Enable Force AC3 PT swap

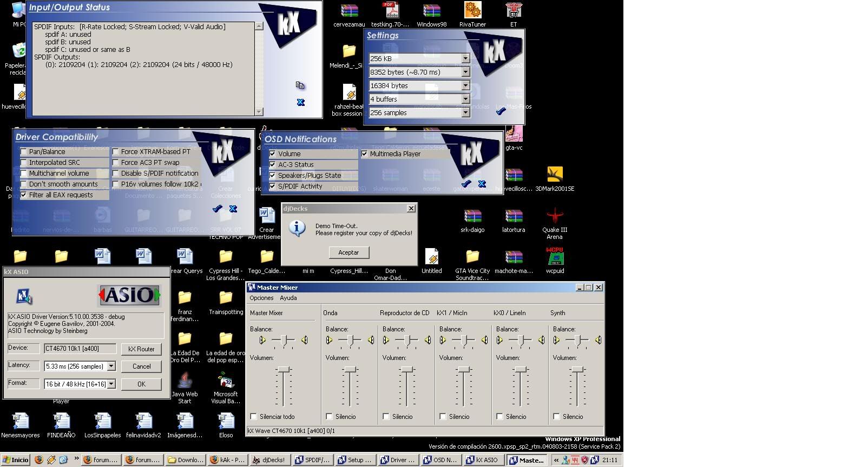116,163
